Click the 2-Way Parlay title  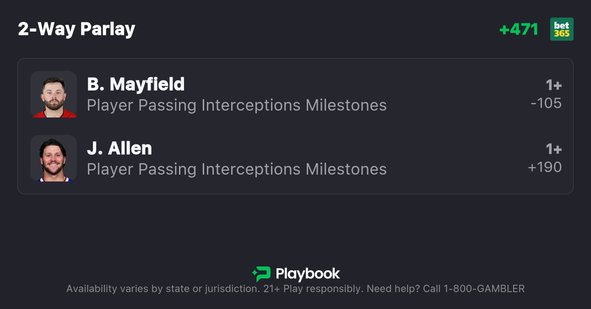[x=76, y=29]
